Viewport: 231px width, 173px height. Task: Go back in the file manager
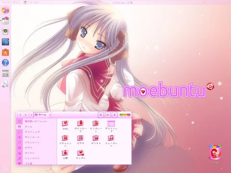pyautogui.click(x=20, y=115)
